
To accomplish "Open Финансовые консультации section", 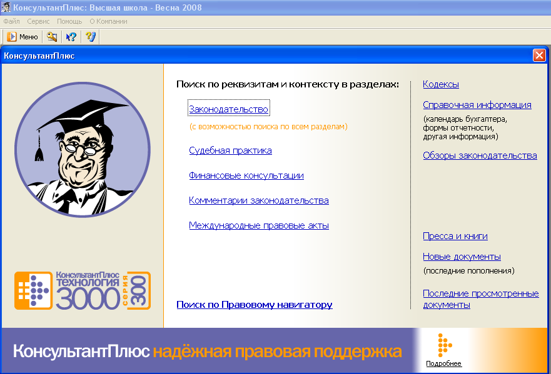I will 246,175.
